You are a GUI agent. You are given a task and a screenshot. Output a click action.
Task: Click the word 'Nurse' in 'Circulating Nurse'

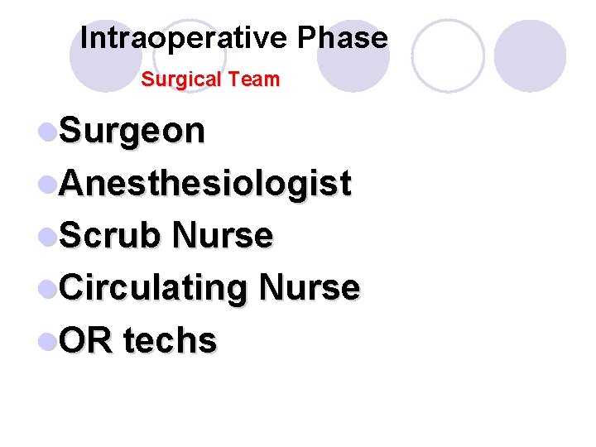(309, 288)
